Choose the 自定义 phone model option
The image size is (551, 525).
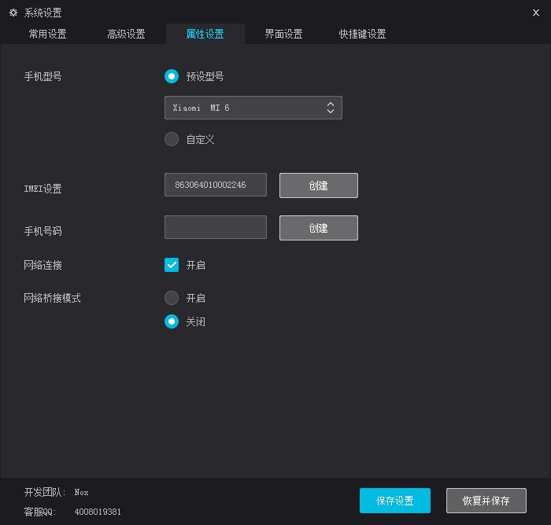coord(172,139)
